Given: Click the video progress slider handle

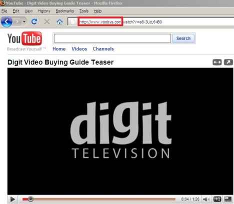Looking at the screenshot, I should [30, 198].
